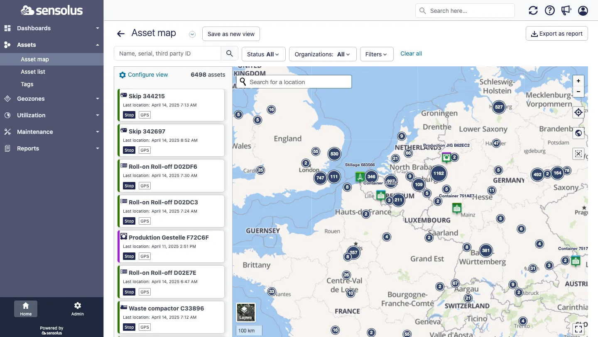Click the Save as new view button
The image size is (598, 337).
231,34
